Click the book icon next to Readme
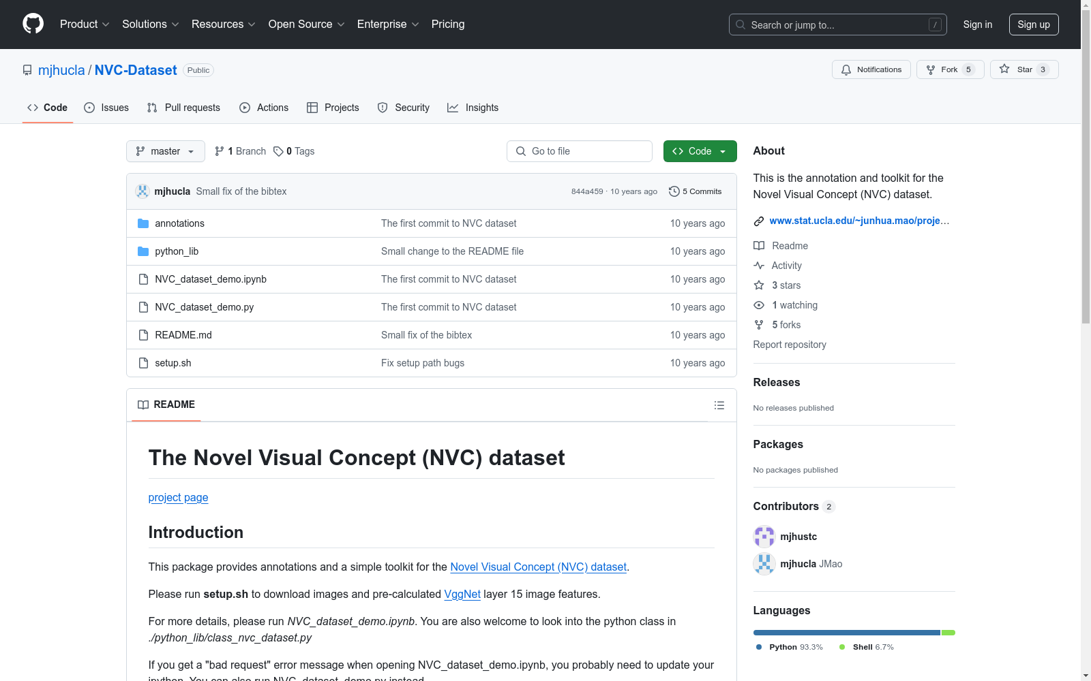Viewport: 1091px width, 681px height. pos(759,246)
